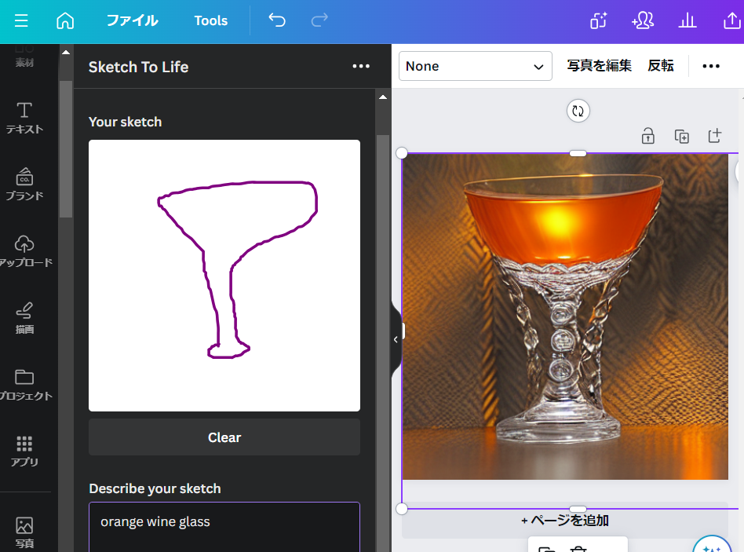
Task: Open the Tools menu
Action: tap(210, 21)
